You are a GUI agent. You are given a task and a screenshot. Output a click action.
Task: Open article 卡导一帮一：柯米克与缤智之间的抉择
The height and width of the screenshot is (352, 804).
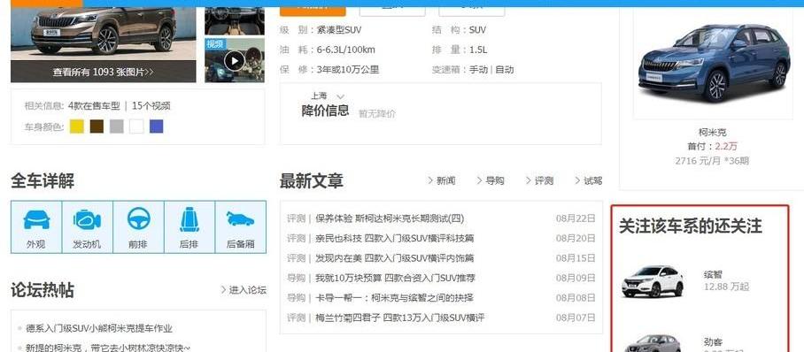(x=394, y=298)
